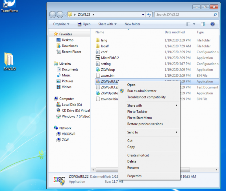The height and width of the screenshot is (191, 226).
Task: Open the Share with toolbar dropdown
Action: (x=107, y=24)
